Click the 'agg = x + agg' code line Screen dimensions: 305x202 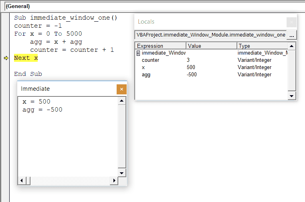point(56,42)
